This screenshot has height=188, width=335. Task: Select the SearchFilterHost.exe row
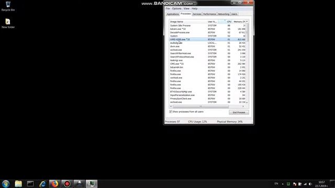pos(207,53)
